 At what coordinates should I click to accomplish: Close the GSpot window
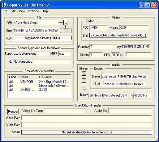pyautogui.click(x=154, y=5)
